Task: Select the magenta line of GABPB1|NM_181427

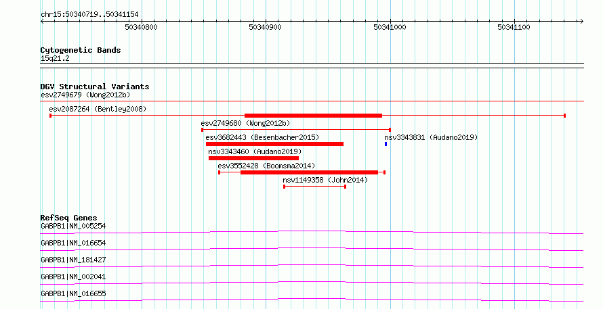Action: [x=312, y=266]
